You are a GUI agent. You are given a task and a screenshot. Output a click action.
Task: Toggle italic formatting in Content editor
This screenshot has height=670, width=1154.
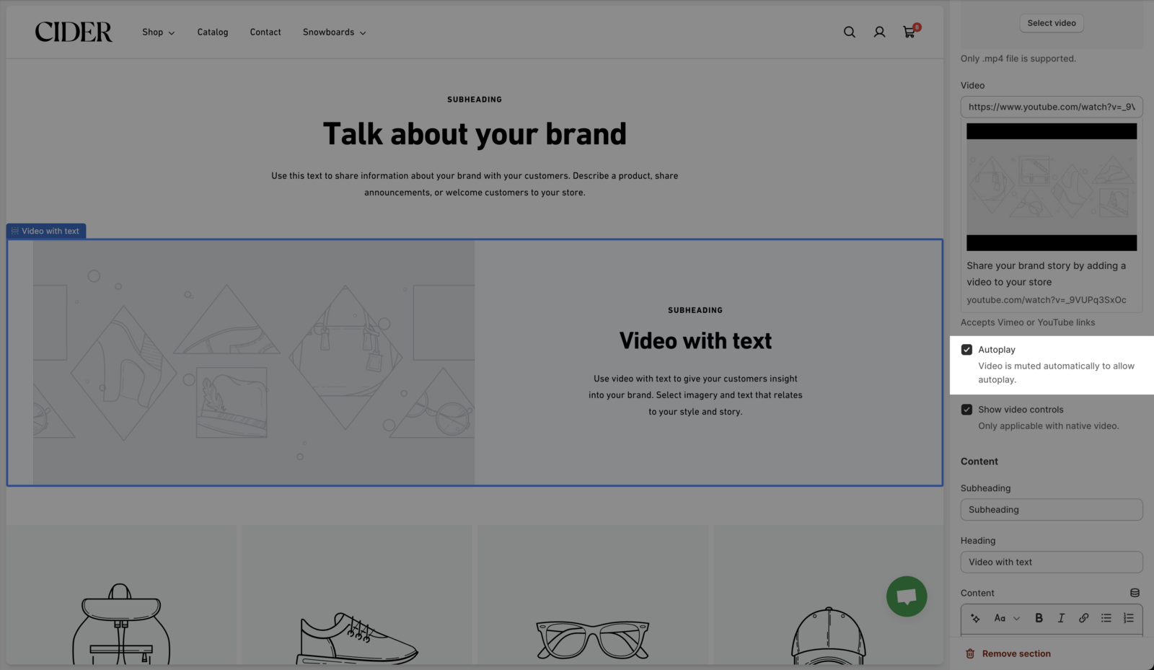pos(1061,618)
